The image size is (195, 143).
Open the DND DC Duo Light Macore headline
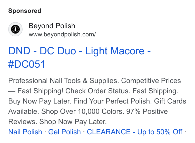80,57
